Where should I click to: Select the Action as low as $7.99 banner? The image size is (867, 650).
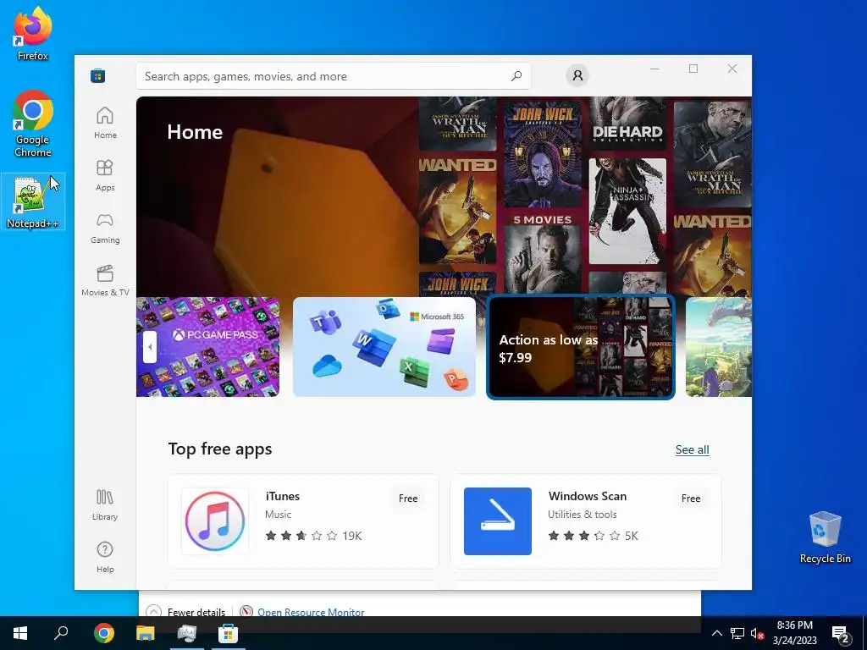[x=581, y=347]
